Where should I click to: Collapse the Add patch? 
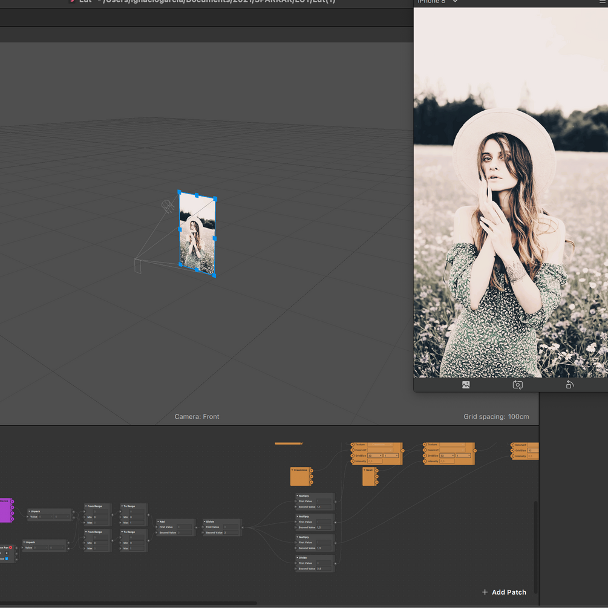click(158, 521)
